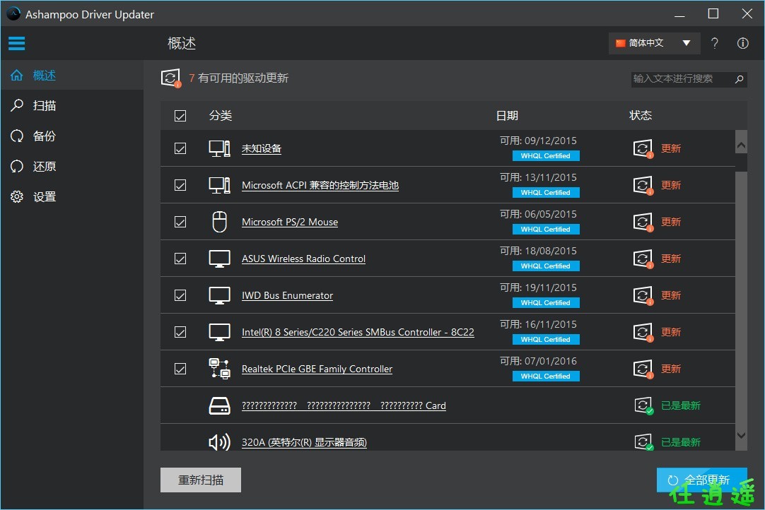Click date 07/01/2016 in Realtek row
The width and height of the screenshot is (765, 510).
point(551,361)
